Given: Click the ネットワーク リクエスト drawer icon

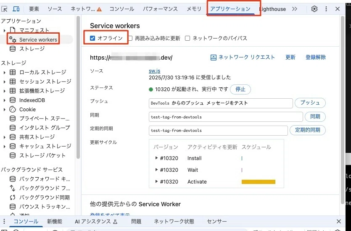Looking at the screenshot, I should 213,58.
